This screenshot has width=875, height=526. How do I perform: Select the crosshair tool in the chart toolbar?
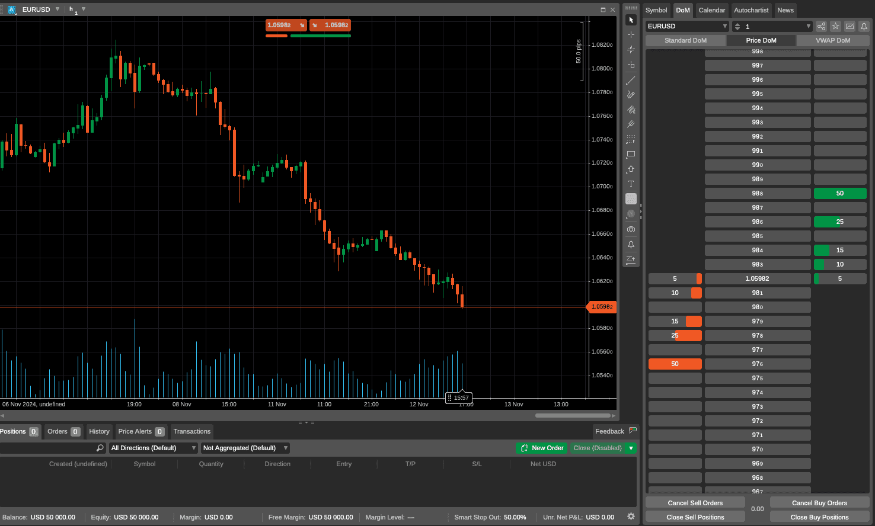[x=631, y=34]
